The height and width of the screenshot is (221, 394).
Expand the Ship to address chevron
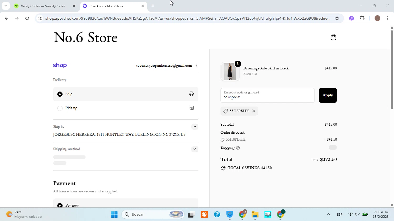point(195,127)
